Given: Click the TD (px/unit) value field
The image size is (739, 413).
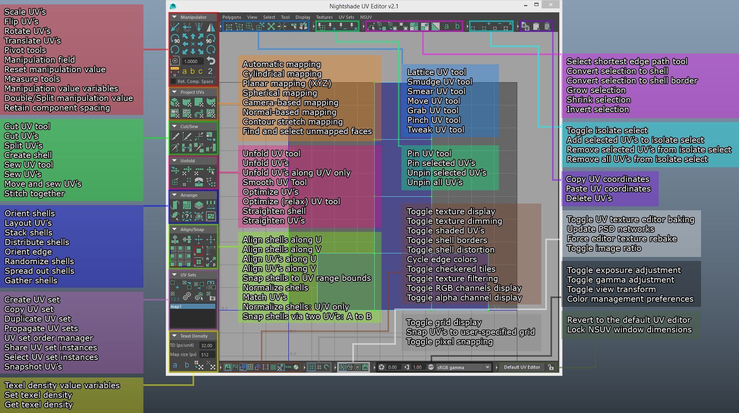Looking at the screenshot, I should coord(207,346).
